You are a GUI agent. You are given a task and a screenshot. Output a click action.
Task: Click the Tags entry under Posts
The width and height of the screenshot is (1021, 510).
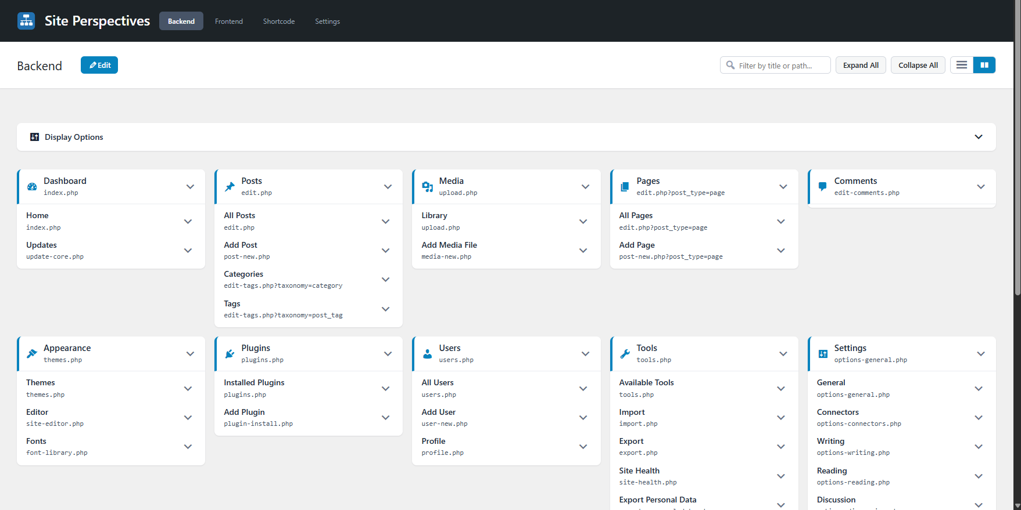coord(232,303)
